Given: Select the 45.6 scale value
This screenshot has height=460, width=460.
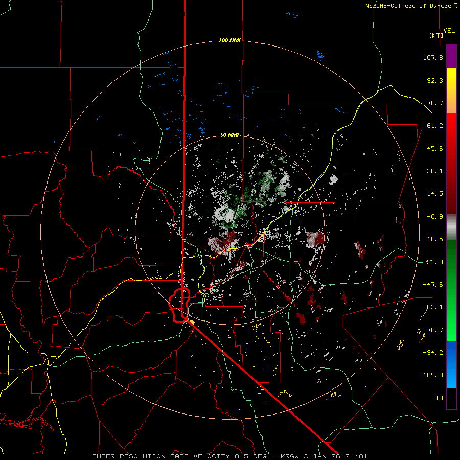Looking at the screenshot, I should [x=435, y=148].
